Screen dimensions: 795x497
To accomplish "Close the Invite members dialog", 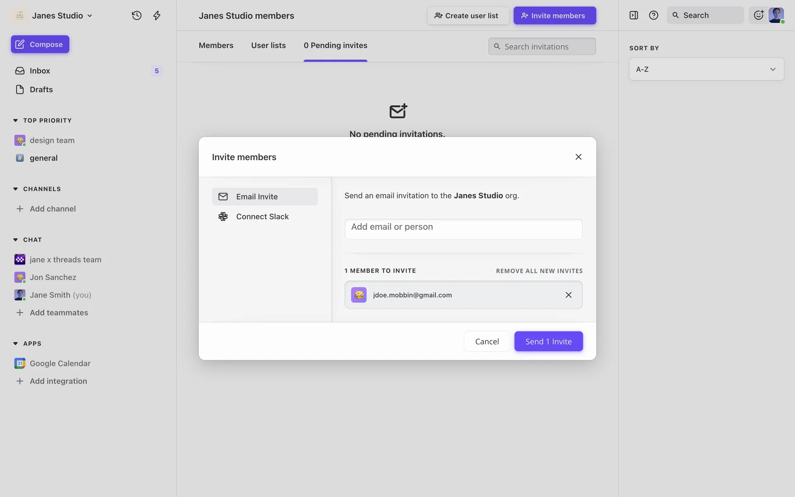I will (x=578, y=157).
